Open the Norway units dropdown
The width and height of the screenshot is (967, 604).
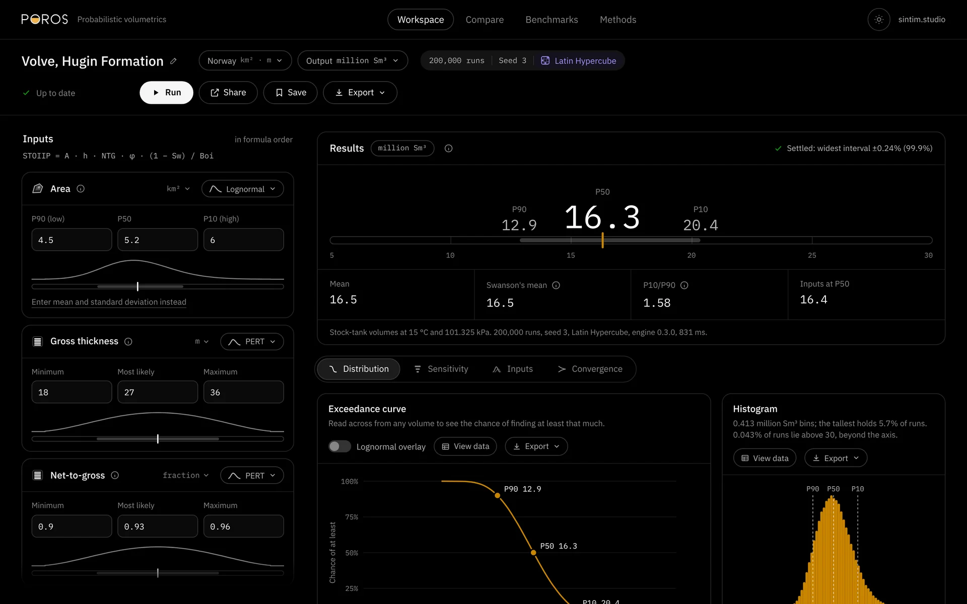245,60
